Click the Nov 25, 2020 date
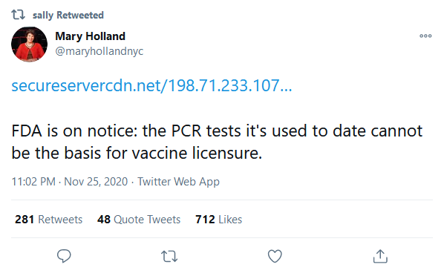Image resolution: width=444 pixels, height=273 pixels. 96,182
